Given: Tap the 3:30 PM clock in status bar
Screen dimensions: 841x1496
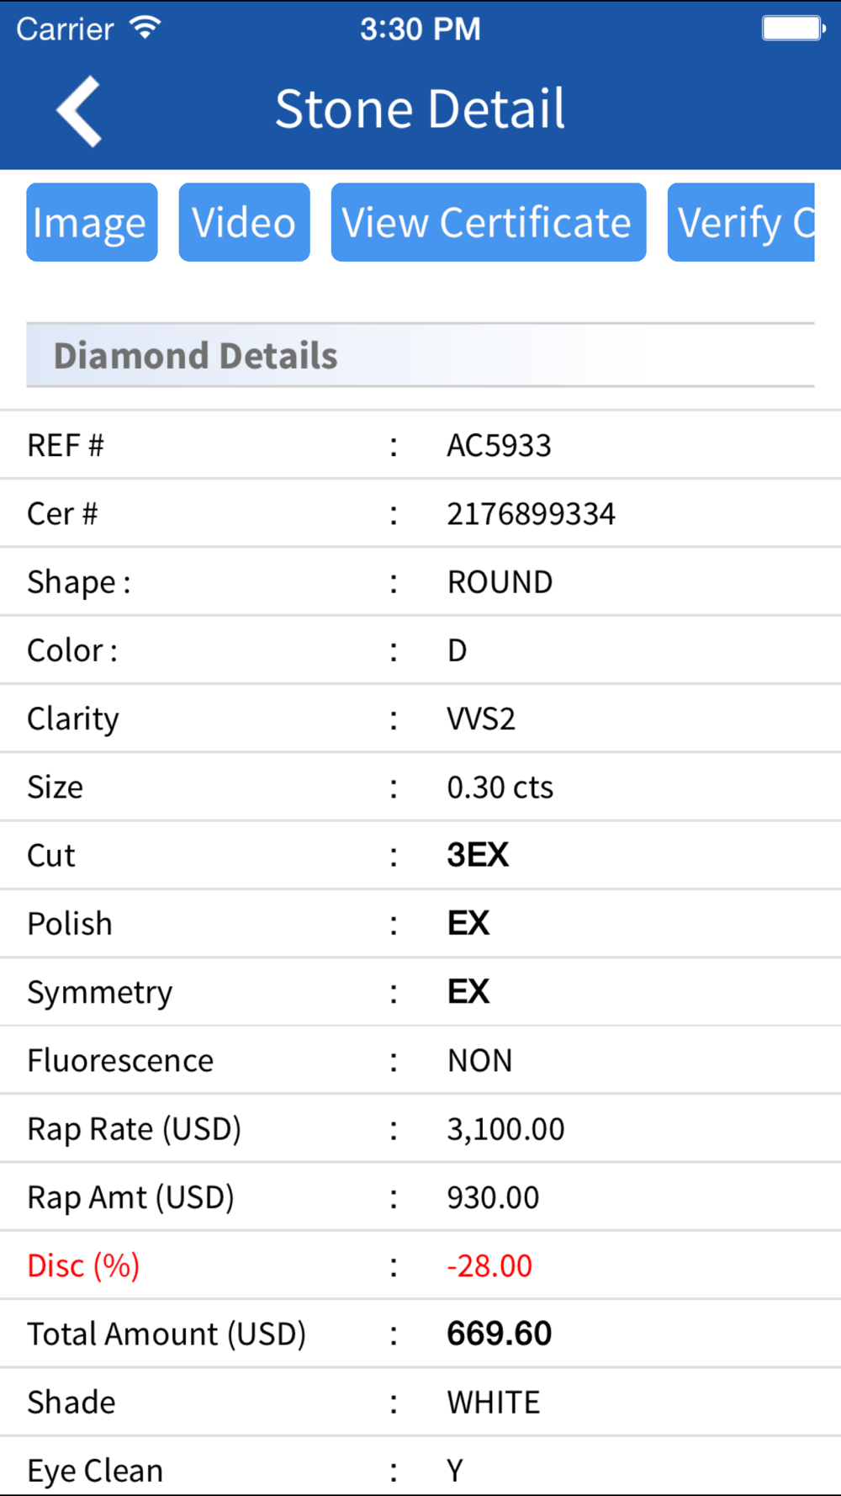Looking at the screenshot, I should point(420,29).
